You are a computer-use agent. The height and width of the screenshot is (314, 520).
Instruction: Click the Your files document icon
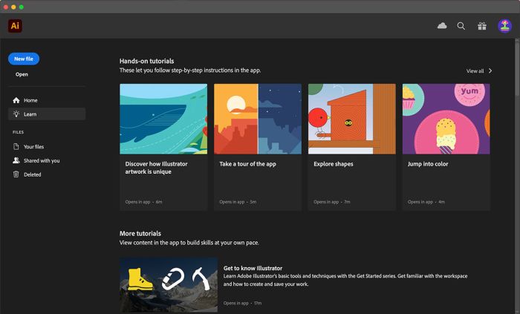tap(16, 147)
